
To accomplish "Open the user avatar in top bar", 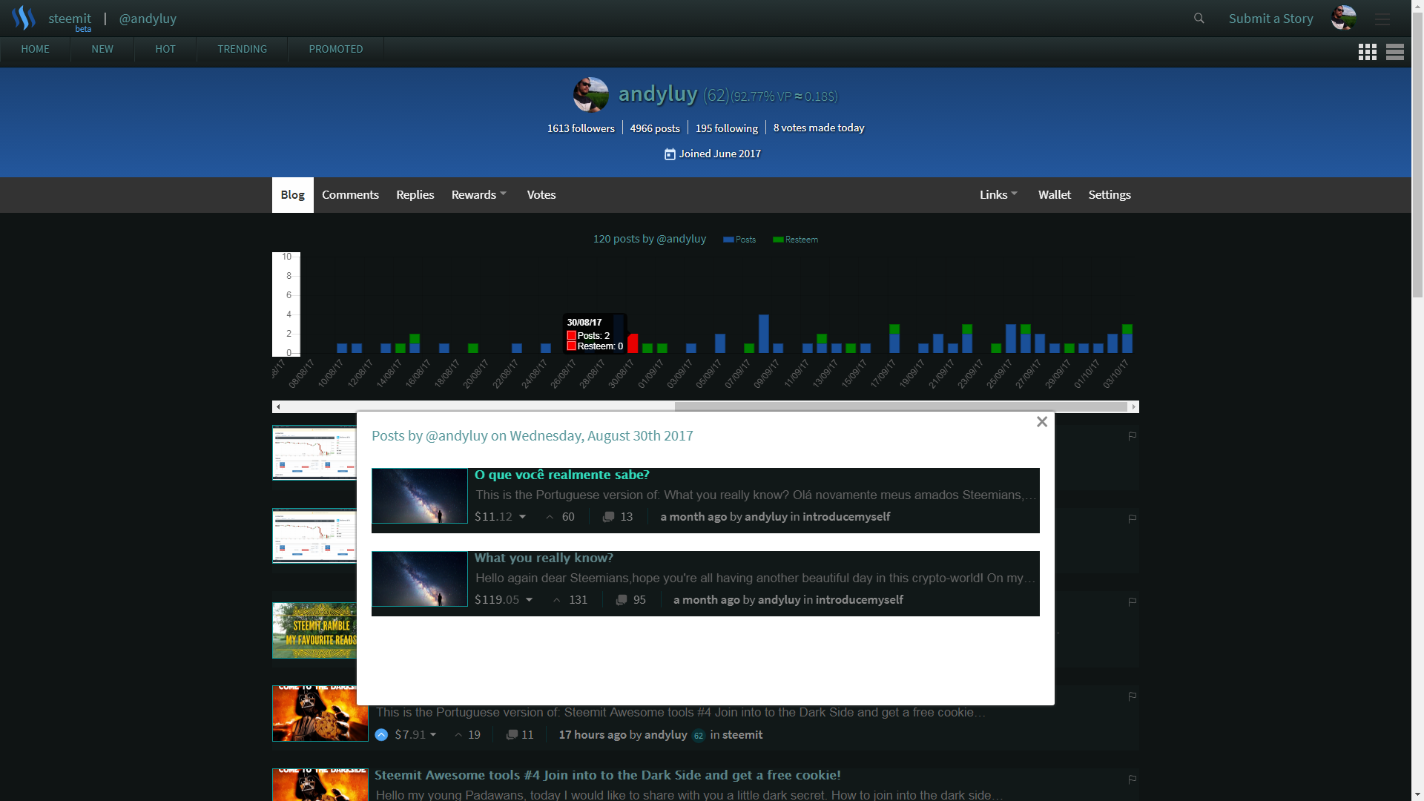I will [x=1343, y=18].
